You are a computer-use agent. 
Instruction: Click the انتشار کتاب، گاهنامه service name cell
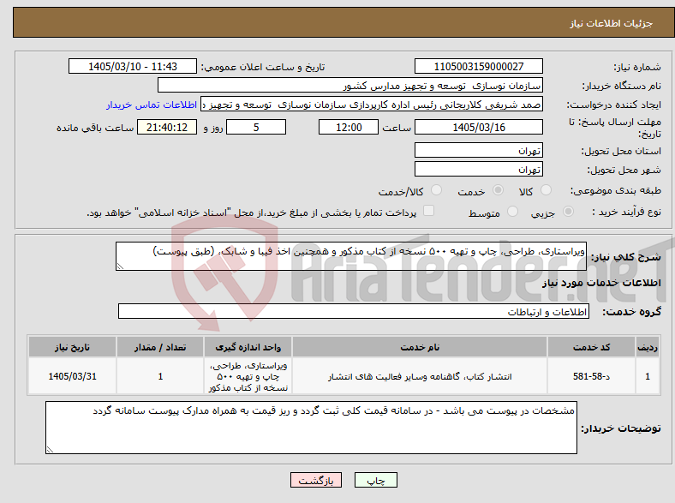pos(419,376)
